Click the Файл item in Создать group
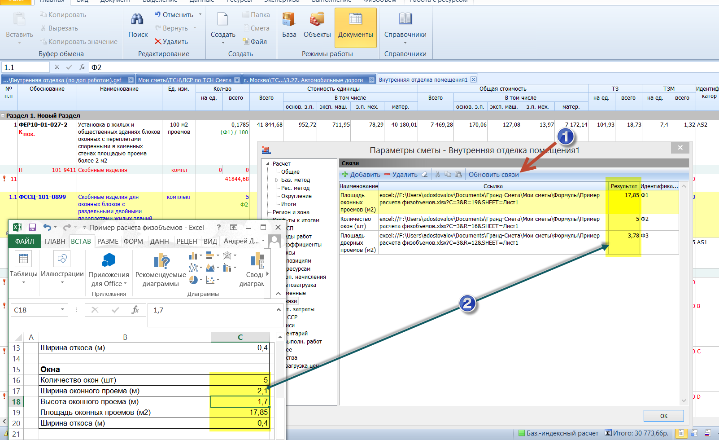The width and height of the screenshot is (719, 440). [x=255, y=42]
